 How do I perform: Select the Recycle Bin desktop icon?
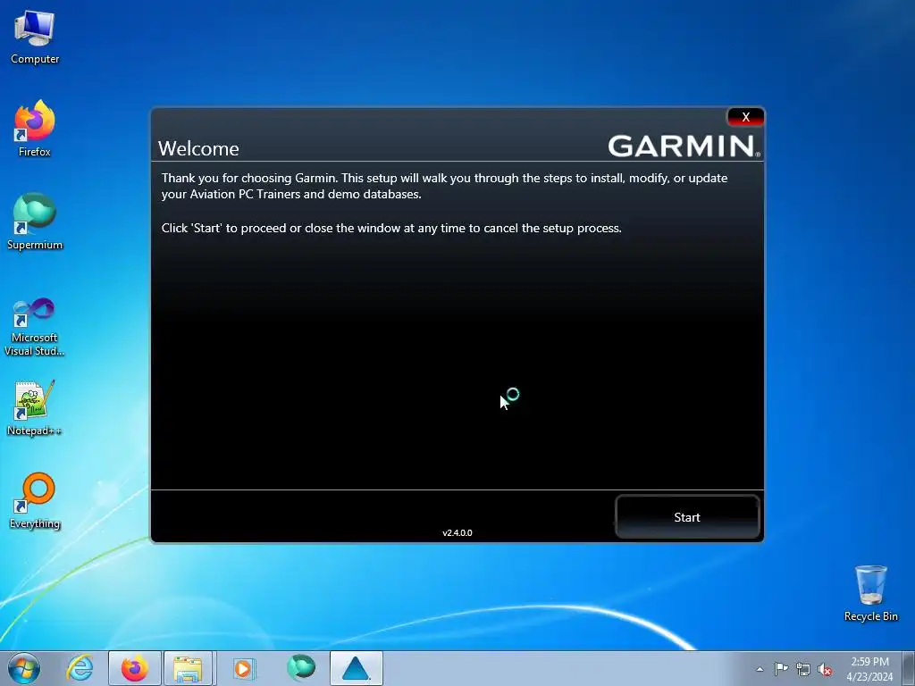(x=870, y=593)
